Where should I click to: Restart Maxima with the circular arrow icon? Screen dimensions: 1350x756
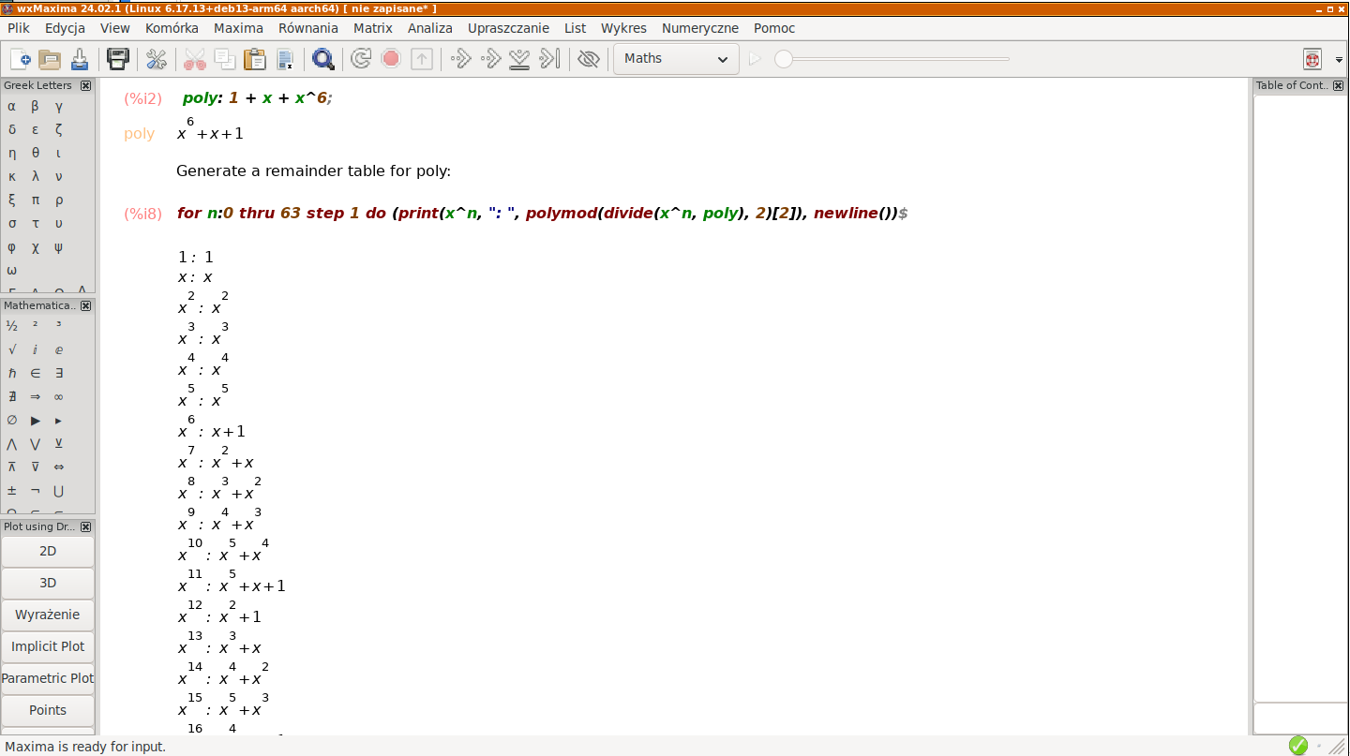point(361,59)
